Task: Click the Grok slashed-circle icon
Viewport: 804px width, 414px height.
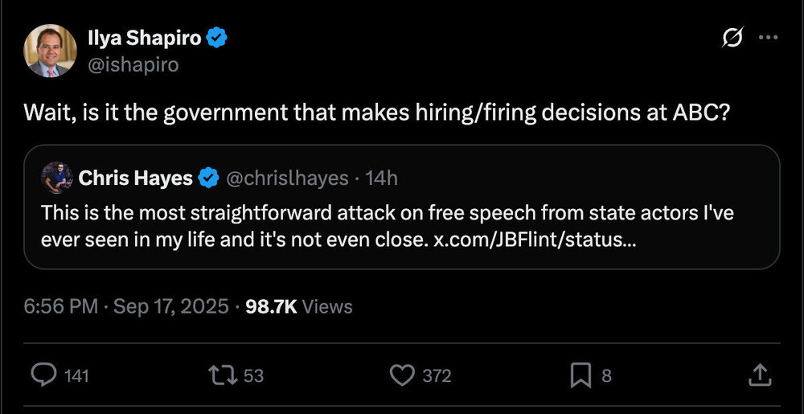Action: click(732, 38)
